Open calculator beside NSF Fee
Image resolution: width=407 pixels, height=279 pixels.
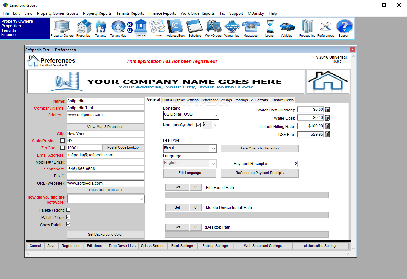tap(327, 134)
